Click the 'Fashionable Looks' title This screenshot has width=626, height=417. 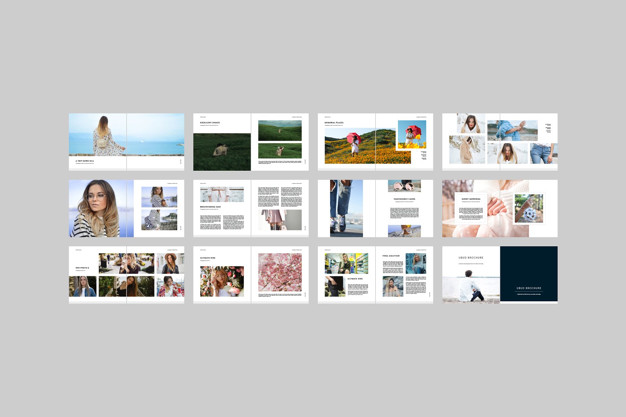point(404,199)
